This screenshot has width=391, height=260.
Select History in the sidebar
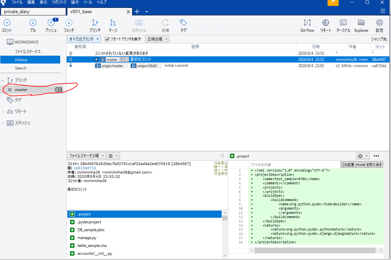point(30,60)
